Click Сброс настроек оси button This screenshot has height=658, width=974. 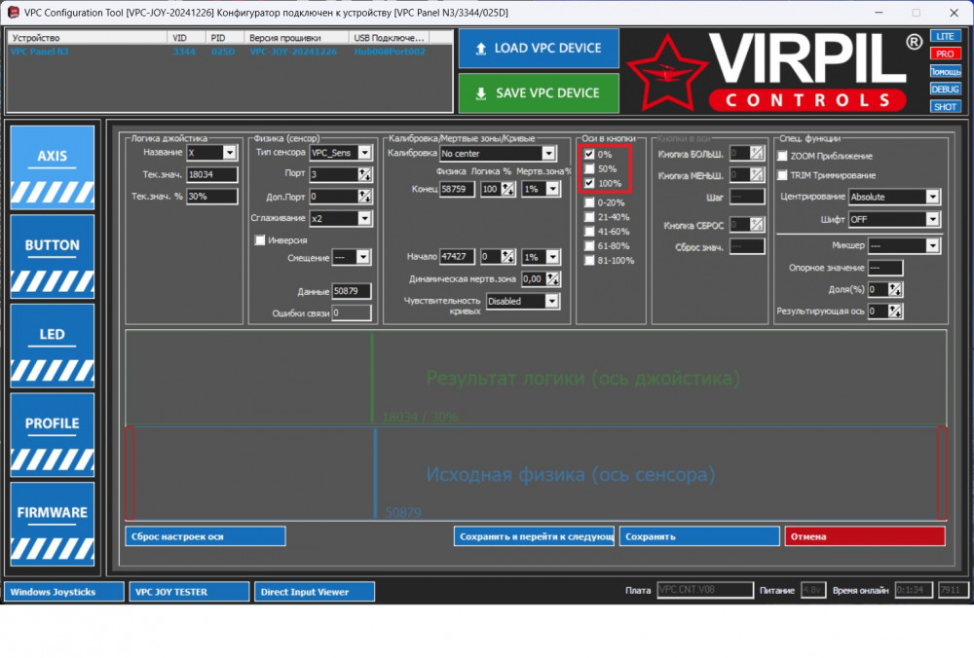206,536
